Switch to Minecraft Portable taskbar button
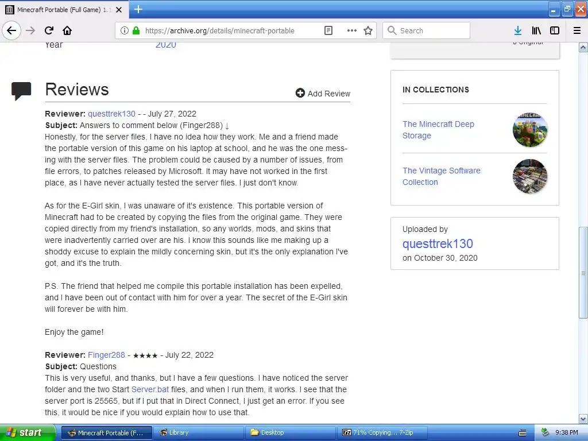This screenshot has width=588, height=441. point(106,432)
